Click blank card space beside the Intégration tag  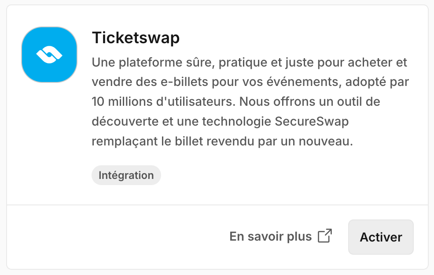(x=277, y=175)
